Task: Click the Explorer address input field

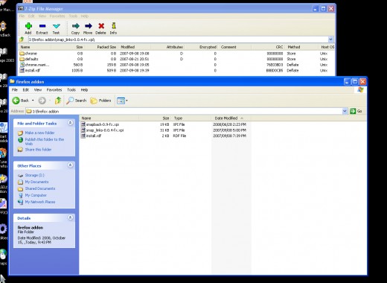Action: [184, 111]
